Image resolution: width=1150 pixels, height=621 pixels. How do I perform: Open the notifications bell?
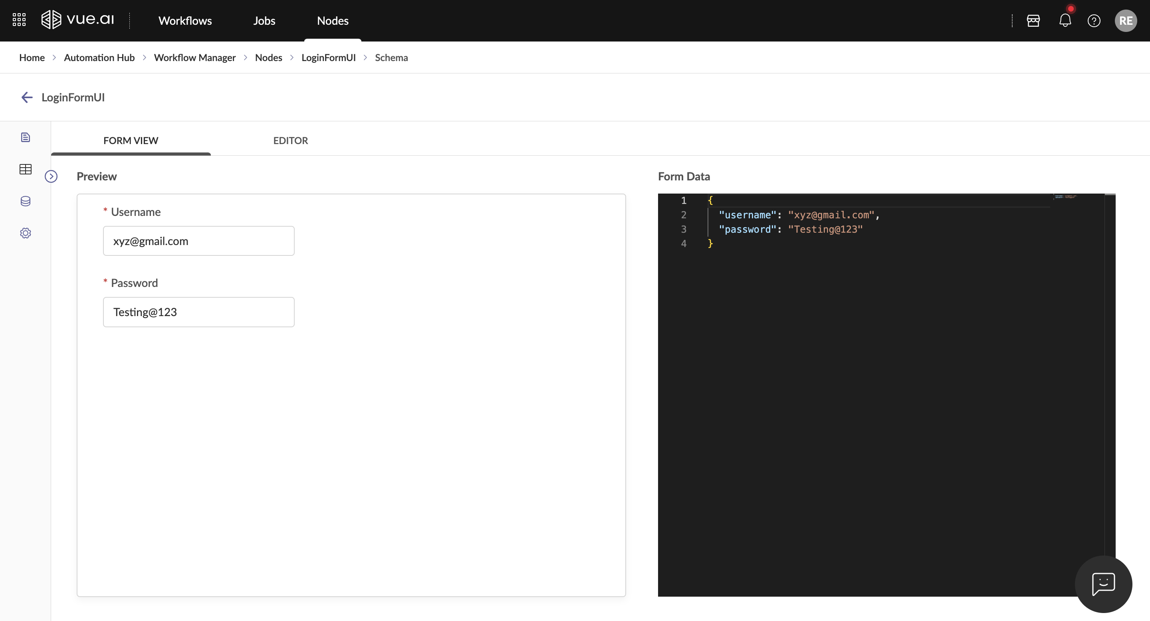(x=1065, y=20)
